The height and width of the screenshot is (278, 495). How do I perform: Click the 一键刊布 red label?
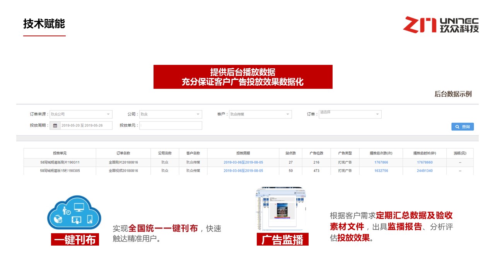tap(75, 240)
